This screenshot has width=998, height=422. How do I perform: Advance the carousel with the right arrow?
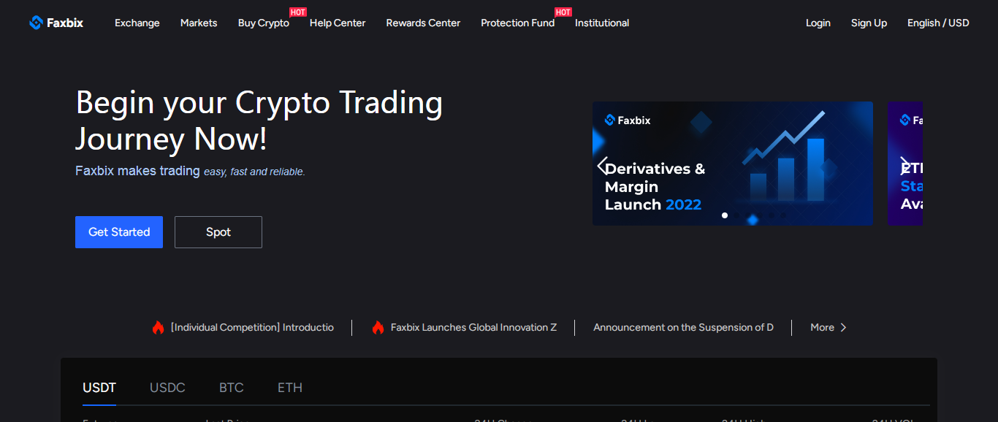tap(905, 164)
